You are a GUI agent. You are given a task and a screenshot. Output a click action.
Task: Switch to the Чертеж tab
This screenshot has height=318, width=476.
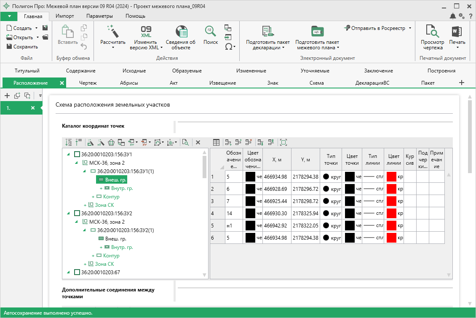88,83
